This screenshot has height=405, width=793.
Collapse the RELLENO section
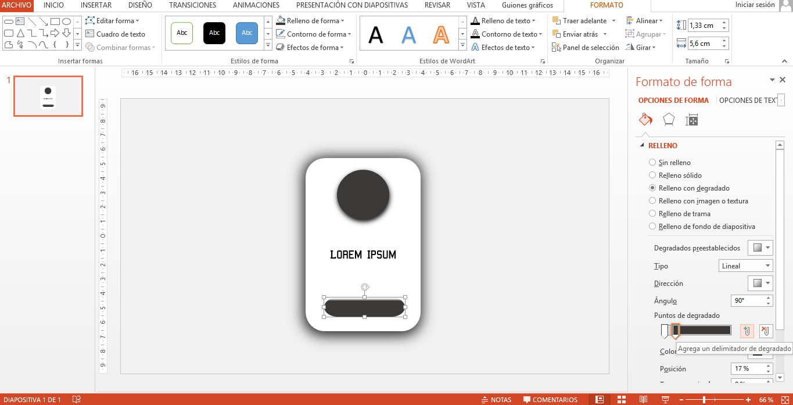click(x=642, y=146)
